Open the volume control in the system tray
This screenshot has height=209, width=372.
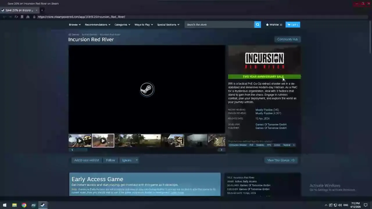point(340,205)
